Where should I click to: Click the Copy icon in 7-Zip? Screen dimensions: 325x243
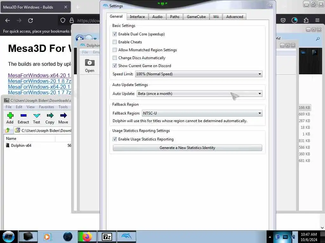tap(50, 115)
